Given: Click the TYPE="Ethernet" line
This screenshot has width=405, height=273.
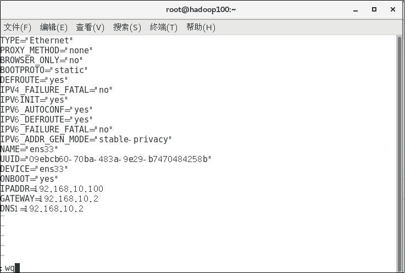Looking at the screenshot, I should tap(36, 40).
